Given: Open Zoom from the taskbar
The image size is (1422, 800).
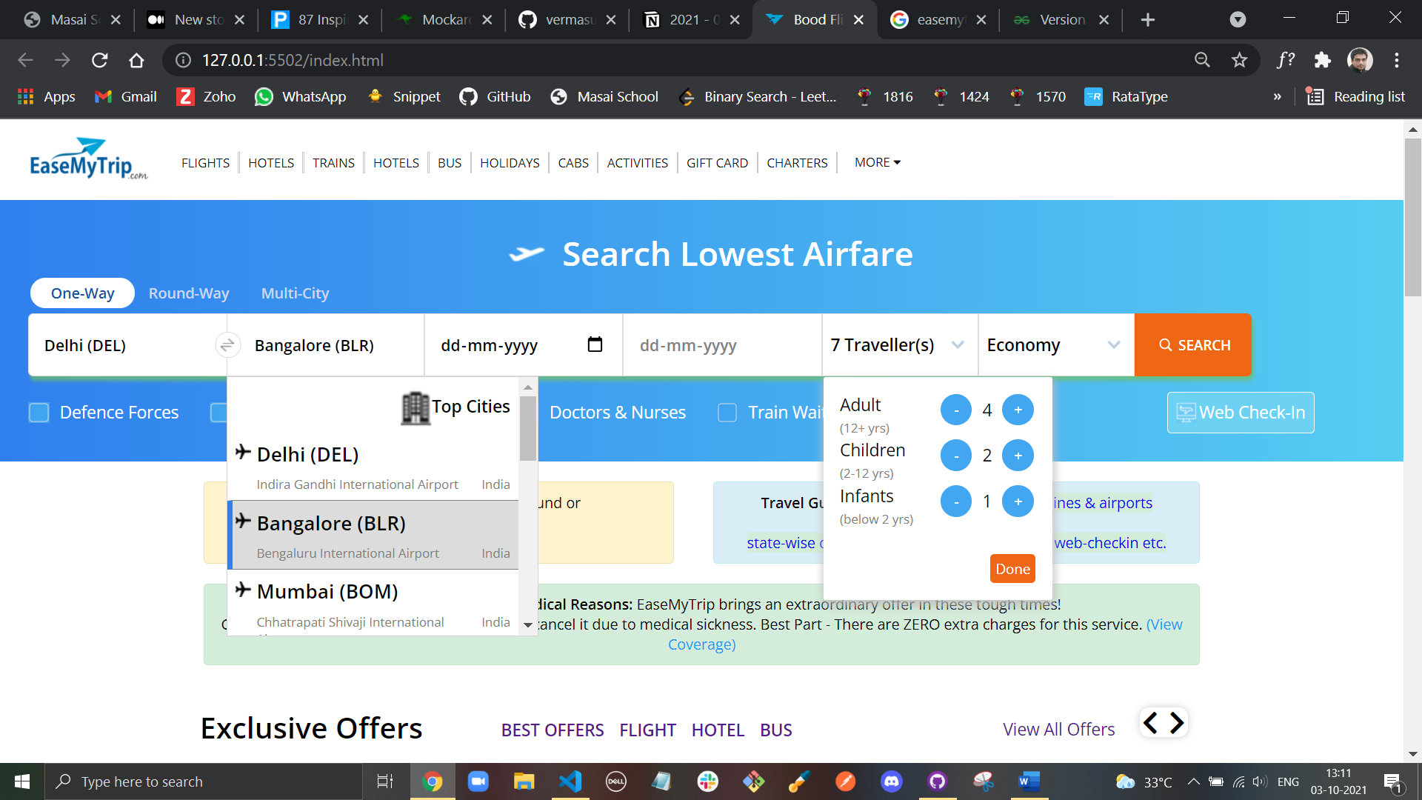Looking at the screenshot, I should (x=478, y=781).
